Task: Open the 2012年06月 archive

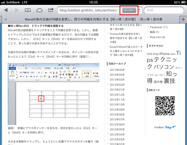Action: [x=117, y=124]
